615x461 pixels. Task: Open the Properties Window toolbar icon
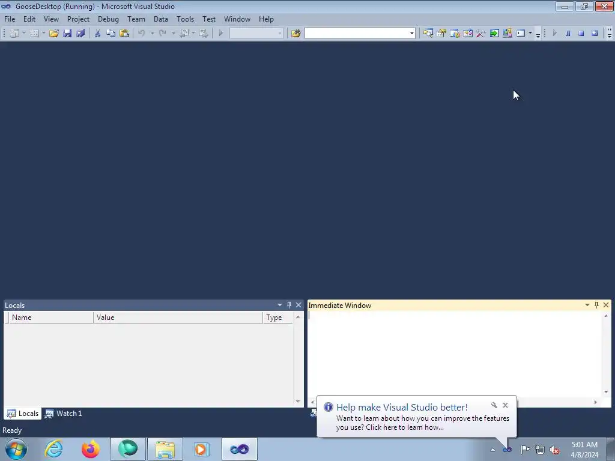tap(441, 34)
